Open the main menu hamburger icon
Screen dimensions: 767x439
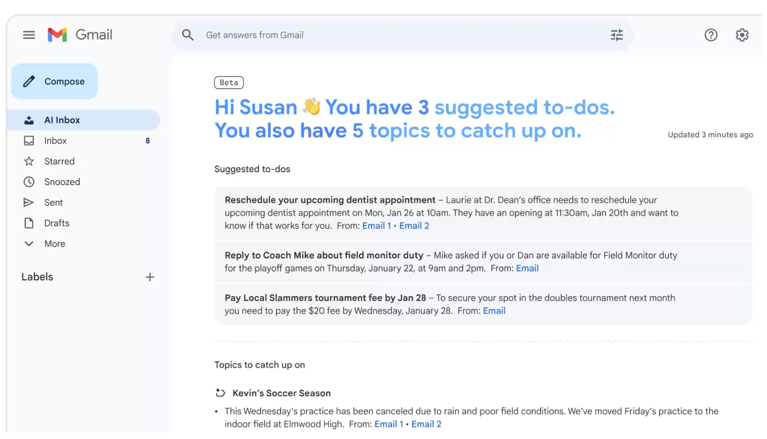[29, 35]
